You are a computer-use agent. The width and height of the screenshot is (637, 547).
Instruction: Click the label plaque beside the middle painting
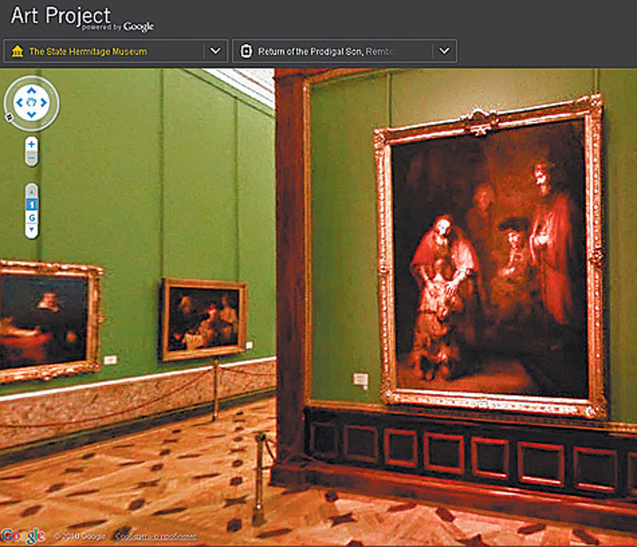(249, 345)
